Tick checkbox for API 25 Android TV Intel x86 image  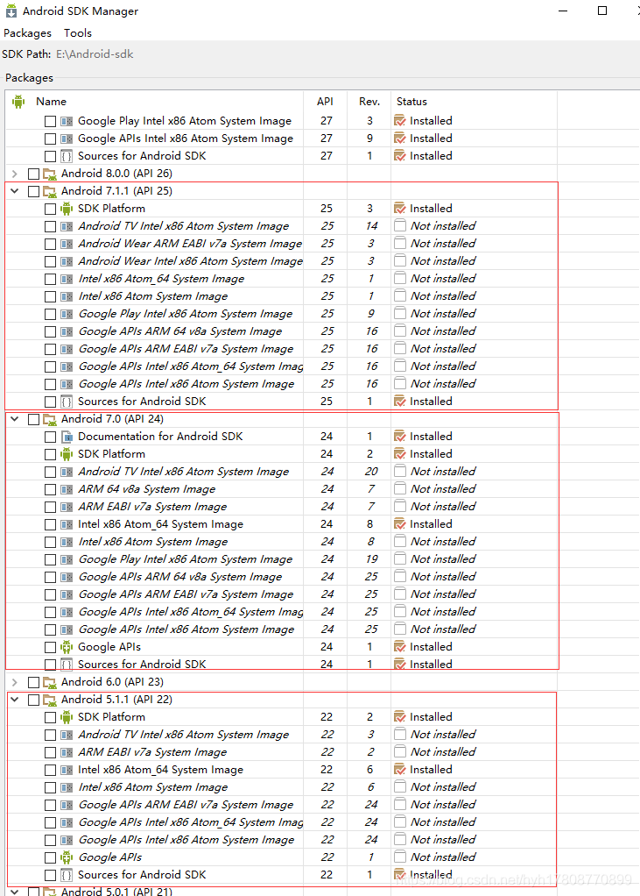coord(50,227)
